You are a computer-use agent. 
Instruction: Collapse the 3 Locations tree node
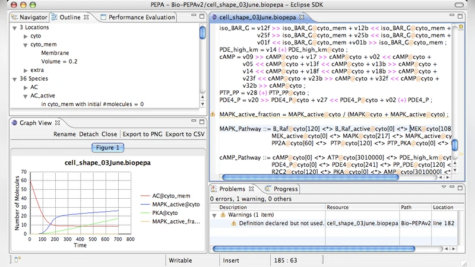click(15, 27)
